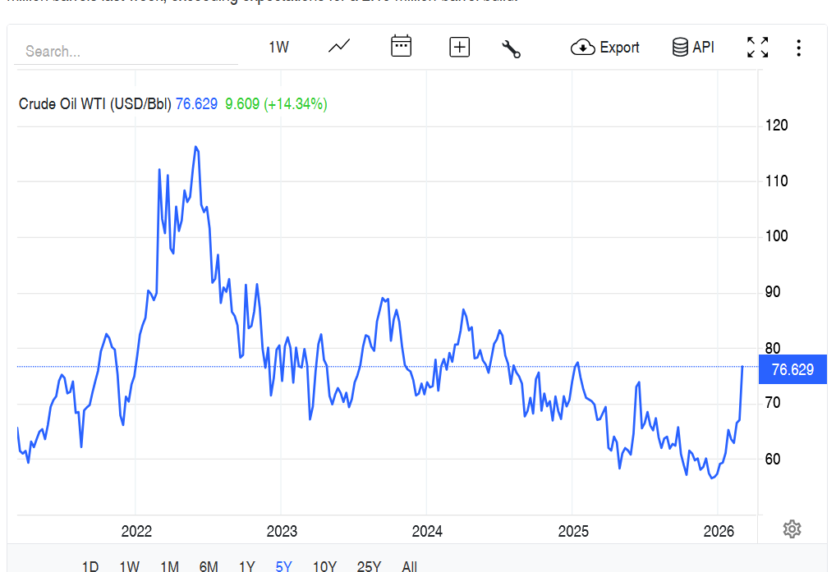The height and width of the screenshot is (572, 836).
Task: Open chart settings gear icon
Action: pos(792,529)
